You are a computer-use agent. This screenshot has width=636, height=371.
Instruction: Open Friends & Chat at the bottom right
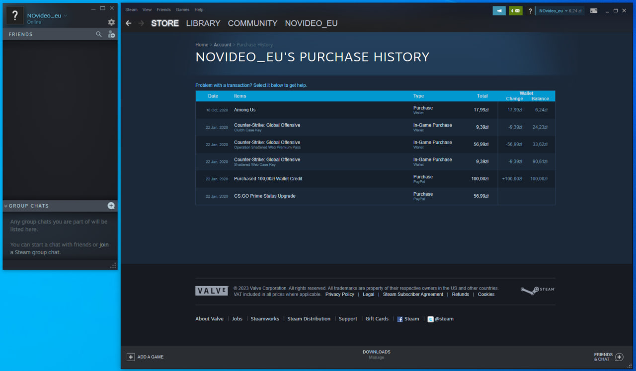click(x=609, y=357)
